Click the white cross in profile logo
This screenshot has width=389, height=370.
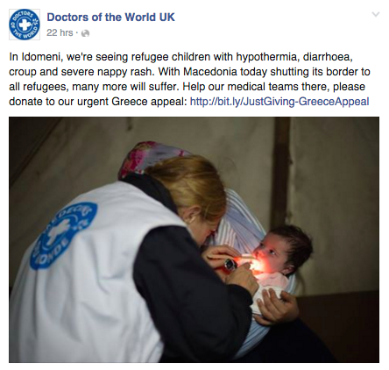(25, 25)
